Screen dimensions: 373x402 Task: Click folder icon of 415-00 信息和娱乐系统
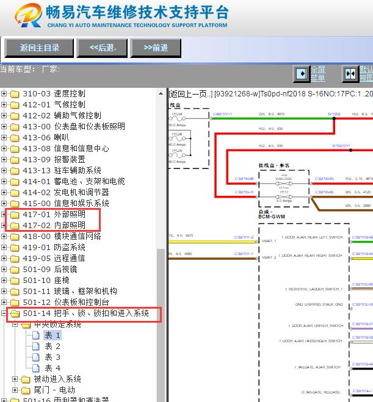(15, 204)
